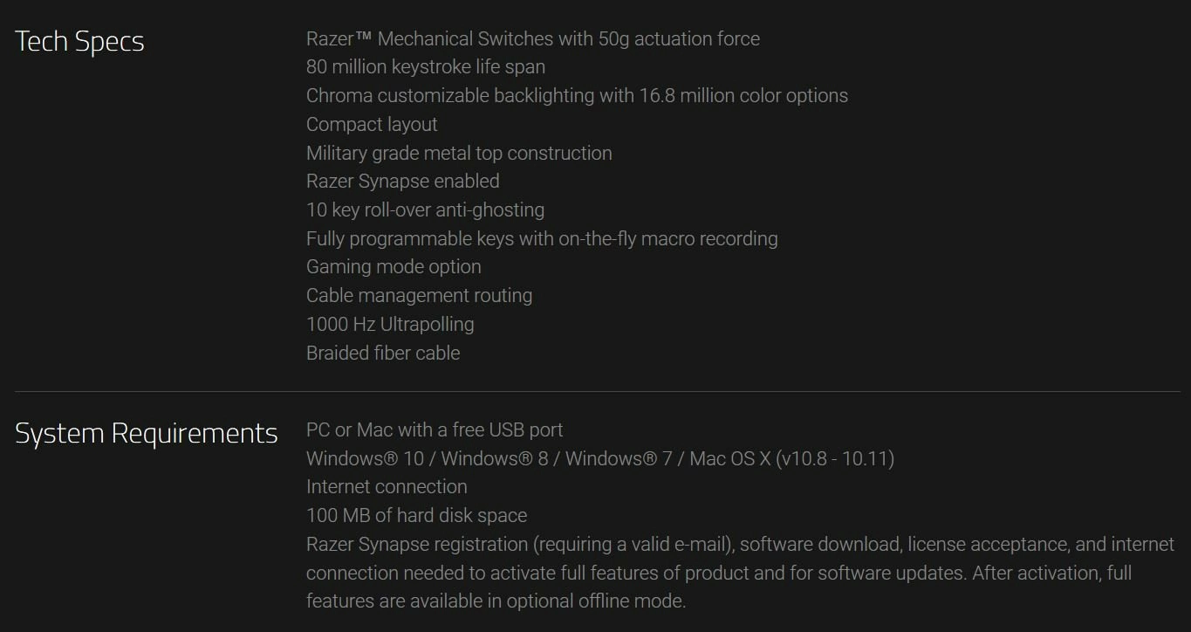Click the Razer Synapse enabled text
The image size is (1191, 632).
[402, 182]
